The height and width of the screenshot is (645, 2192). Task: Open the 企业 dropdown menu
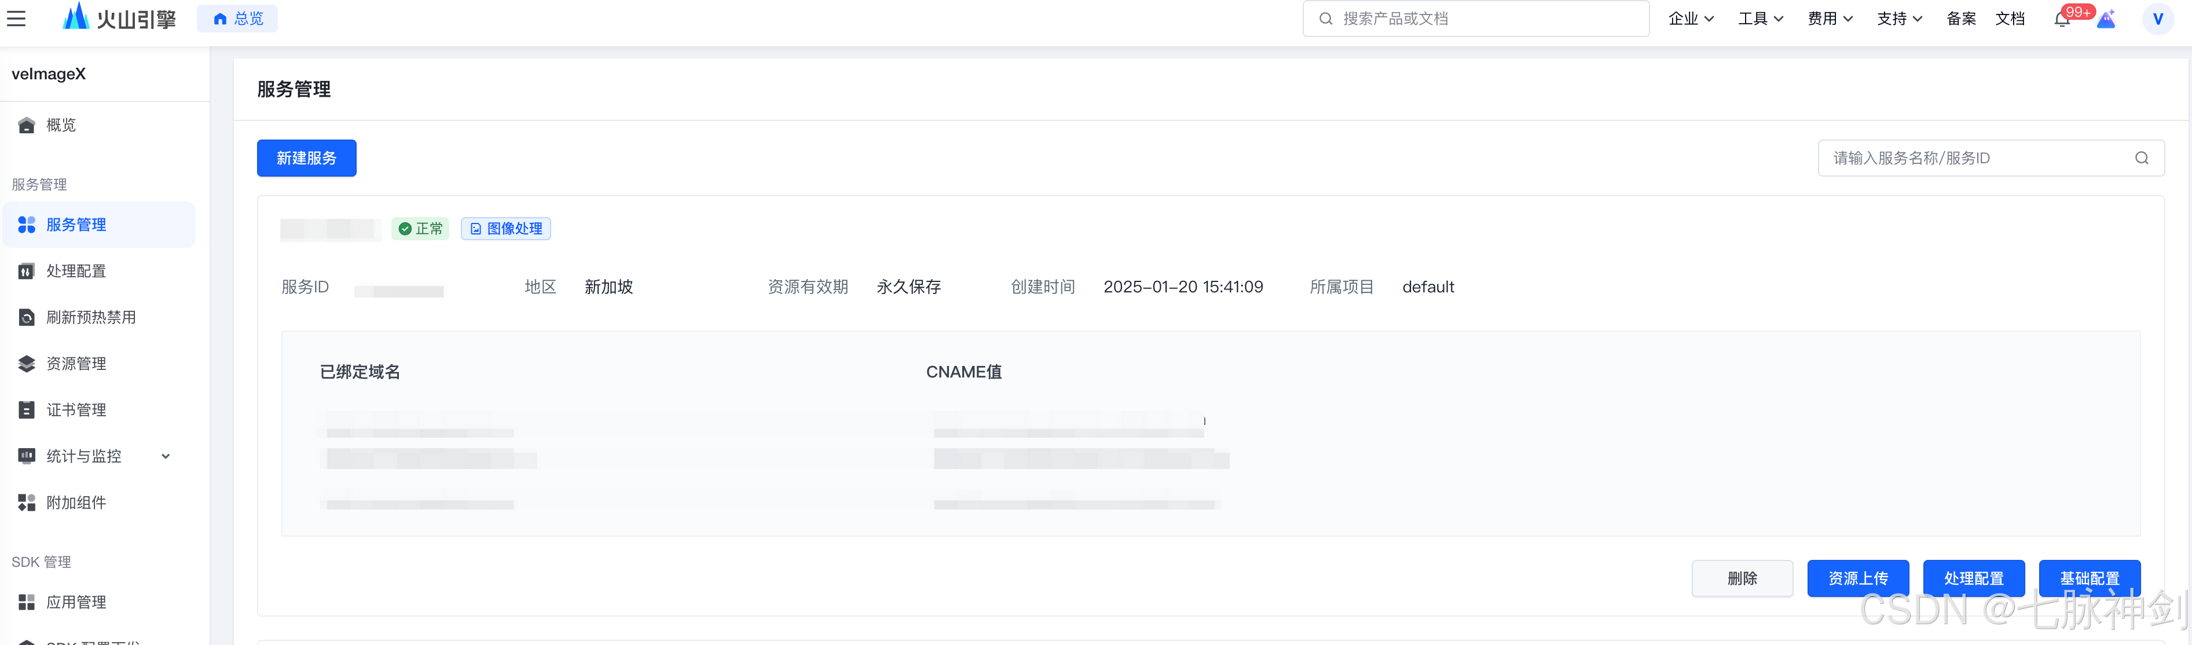pos(1690,19)
